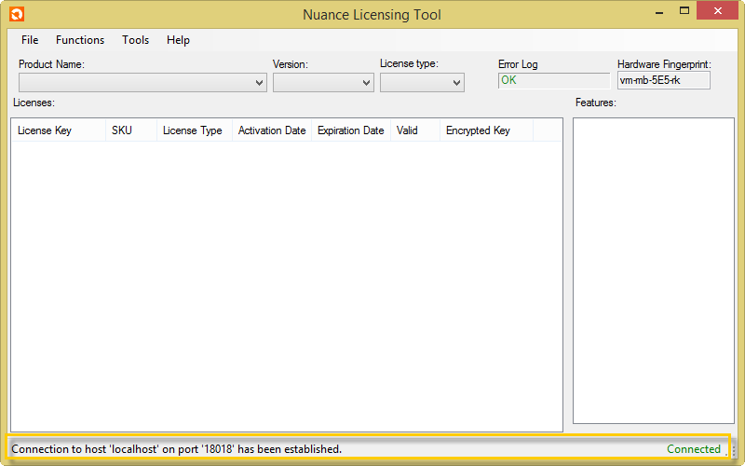Open the Tools menu

point(135,40)
